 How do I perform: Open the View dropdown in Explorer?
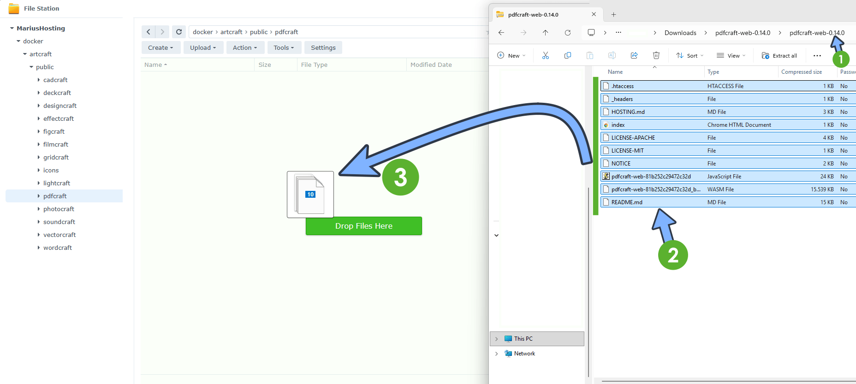[x=731, y=56]
